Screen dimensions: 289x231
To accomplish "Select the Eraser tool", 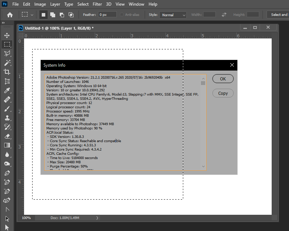I will pos(7,136).
